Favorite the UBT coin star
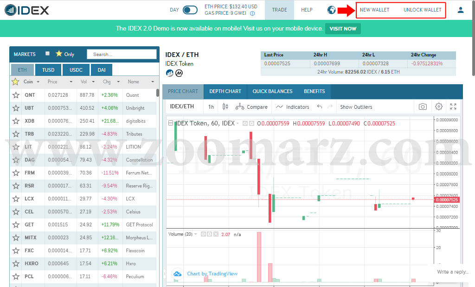475x287 pixels. (16, 108)
